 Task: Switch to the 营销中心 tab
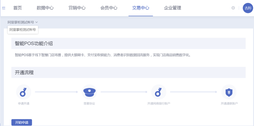coord(77,8)
